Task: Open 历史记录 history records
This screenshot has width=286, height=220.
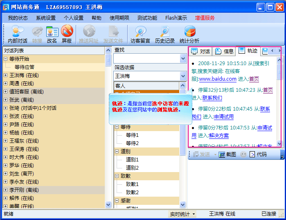Action: pyautogui.click(x=165, y=32)
